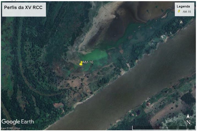197x132 pixels.
Task: Click the Google Earth logo watermark
Action: click(x=18, y=122)
